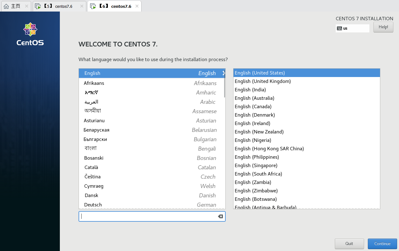The height and width of the screenshot is (251, 399).
Task: Select the Bulgarian language row
Action: coord(152,139)
